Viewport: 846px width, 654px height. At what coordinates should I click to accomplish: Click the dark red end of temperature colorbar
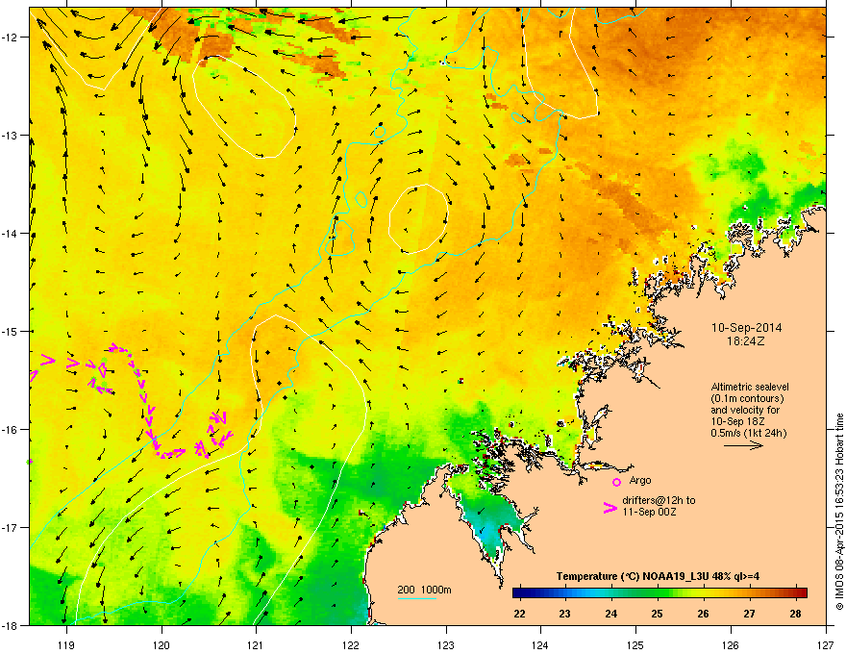pyautogui.click(x=801, y=592)
